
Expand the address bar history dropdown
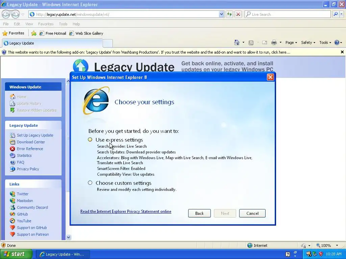221,14
